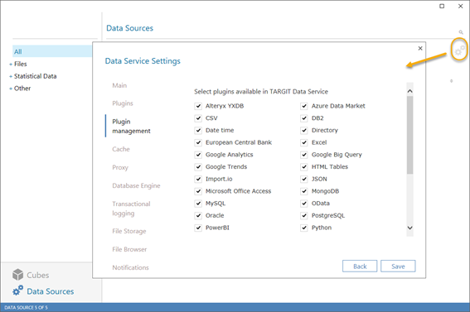Image resolution: width=470 pixels, height=312 pixels.
Task: Uncheck the Oracle plugin
Action: pos(198,215)
